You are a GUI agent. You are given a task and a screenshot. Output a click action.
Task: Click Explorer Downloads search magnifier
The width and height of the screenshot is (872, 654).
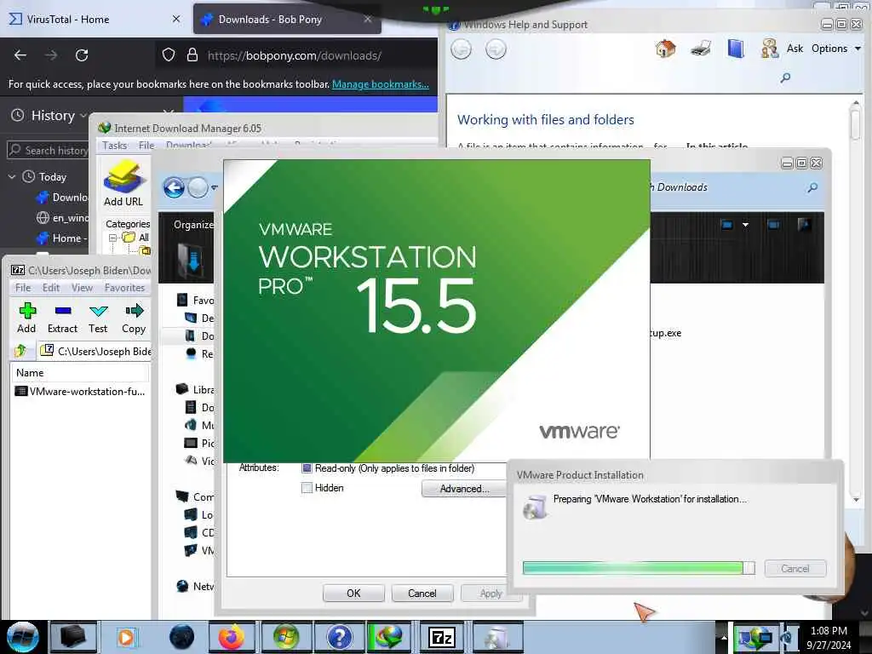(812, 187)
